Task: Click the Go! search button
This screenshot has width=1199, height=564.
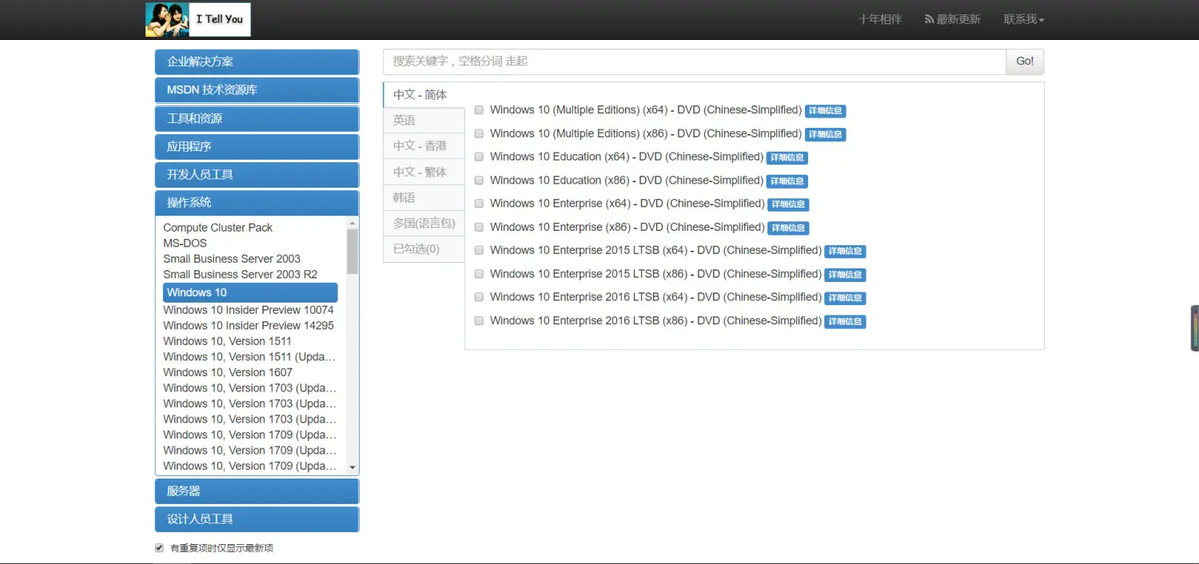Action: pyautogui.click(x=1025, y=62)
